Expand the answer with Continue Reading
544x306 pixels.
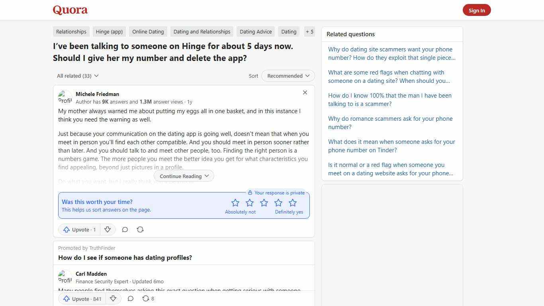[x=184, y=176]
